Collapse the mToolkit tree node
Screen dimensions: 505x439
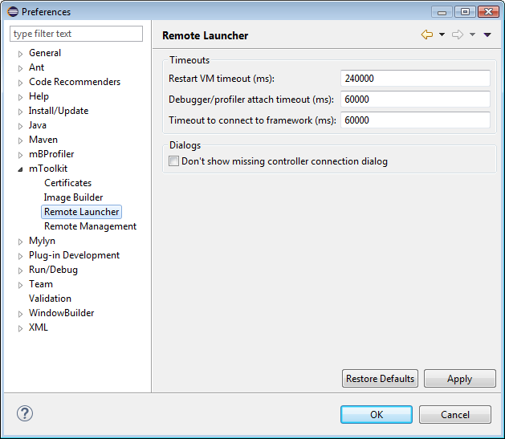(20, 169)
